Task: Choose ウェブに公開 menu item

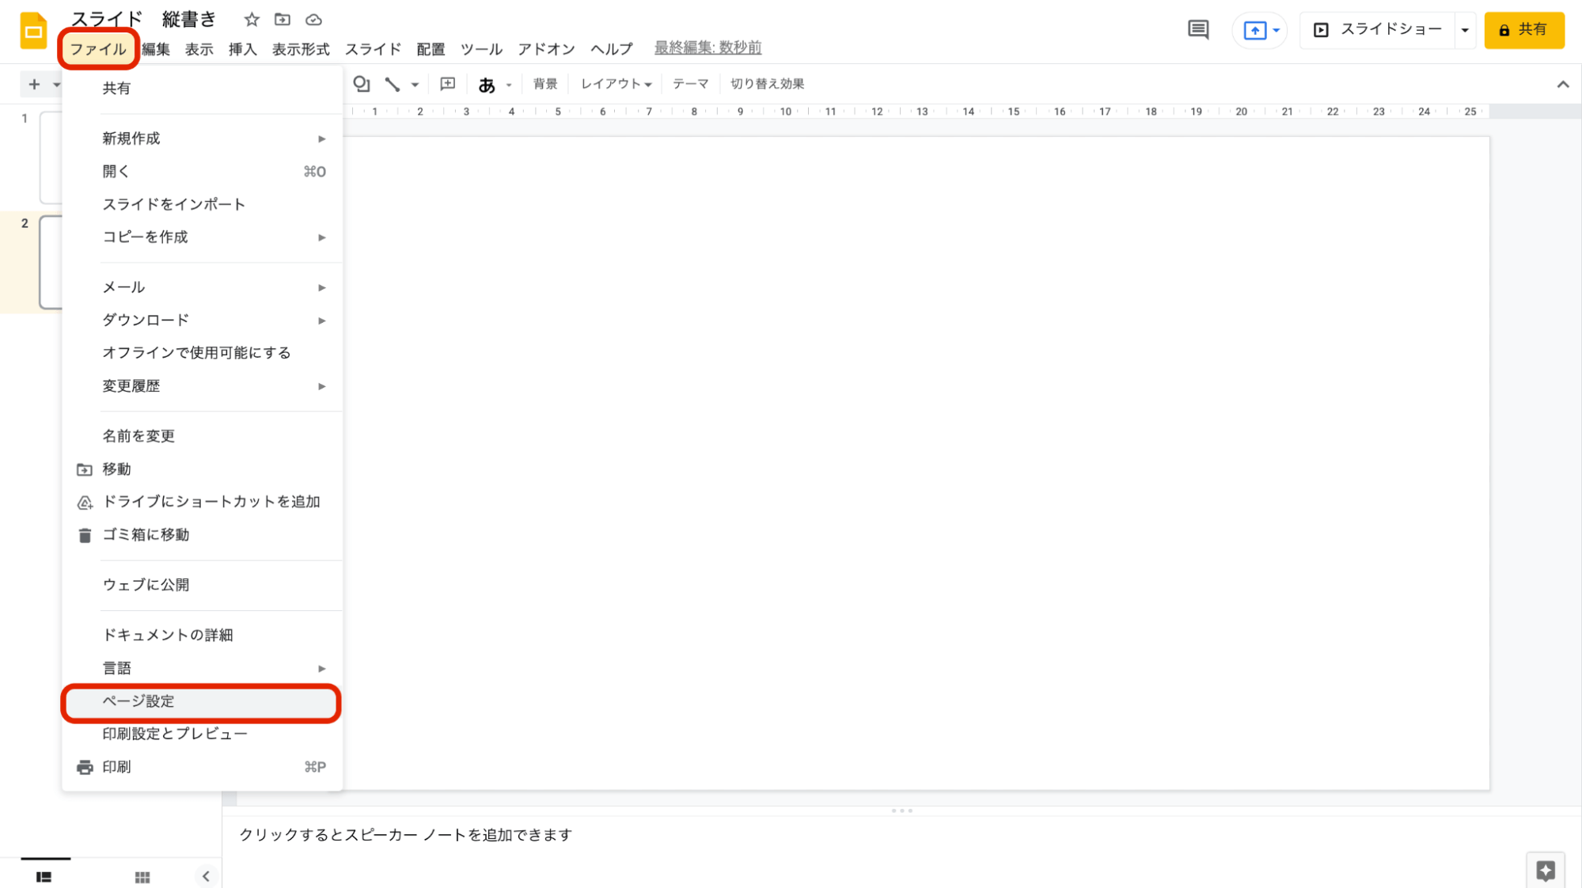Action: (202, 585)
